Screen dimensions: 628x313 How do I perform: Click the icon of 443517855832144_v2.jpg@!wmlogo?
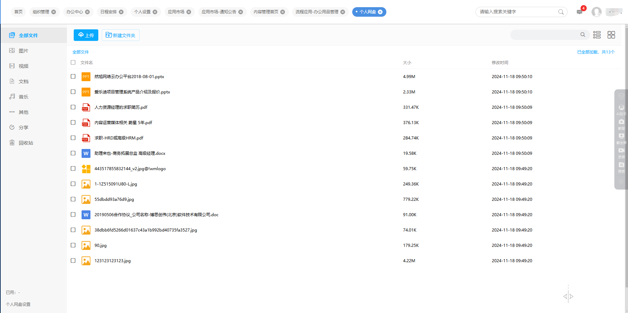pyautogui.click(x=86, y=169)
